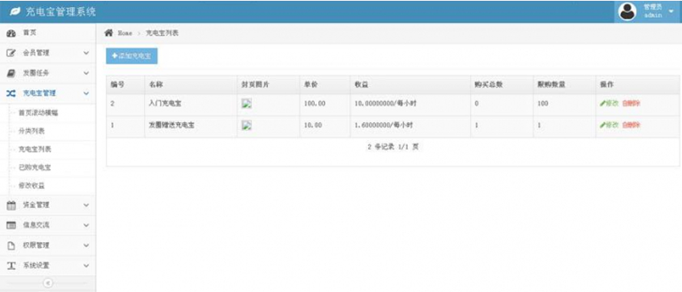This screenshot has width=682, height=292.
Task: Click the leaf logo icon in header
Action: coord(15,12)
